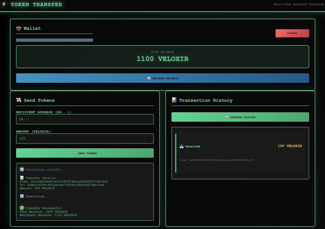The width and height of the screenshot is (325, 229).
Task: Click the Amount: 555 VELOXIR log line
Action: click(37, 188)
